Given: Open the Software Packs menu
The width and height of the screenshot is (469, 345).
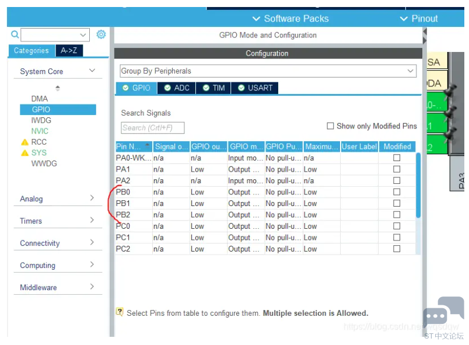Looking at the screenshot, I should (290, 19).
